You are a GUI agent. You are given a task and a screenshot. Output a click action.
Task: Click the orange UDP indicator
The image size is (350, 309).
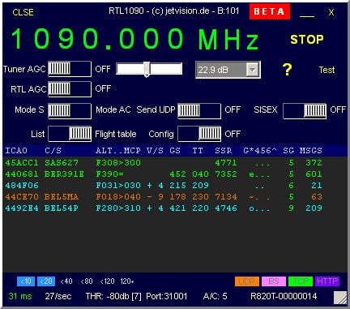tap(247, 281)
